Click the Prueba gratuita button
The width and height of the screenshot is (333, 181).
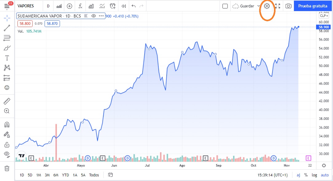point(313,6)
